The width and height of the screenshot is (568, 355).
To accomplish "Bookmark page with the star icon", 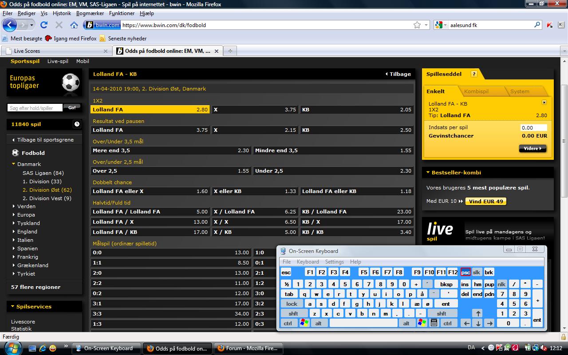I will tap(417, 25).
